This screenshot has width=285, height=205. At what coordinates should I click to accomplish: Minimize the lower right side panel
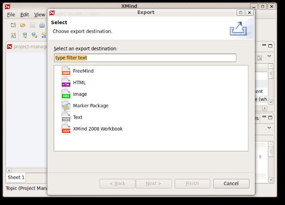coord(264,117)
